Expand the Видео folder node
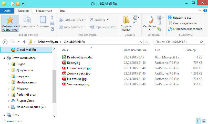Image resolution: width=208 pixels, height=124 pixels. click(x=8, y=64)
